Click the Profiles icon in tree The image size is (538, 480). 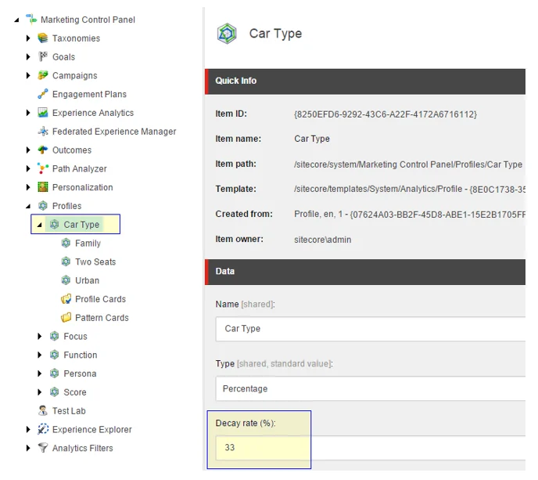pyautogui.click(x=42, y=206)
